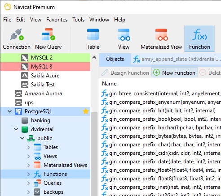
Task: Open the Favorites menu
Action: click(x=57, y=20)
